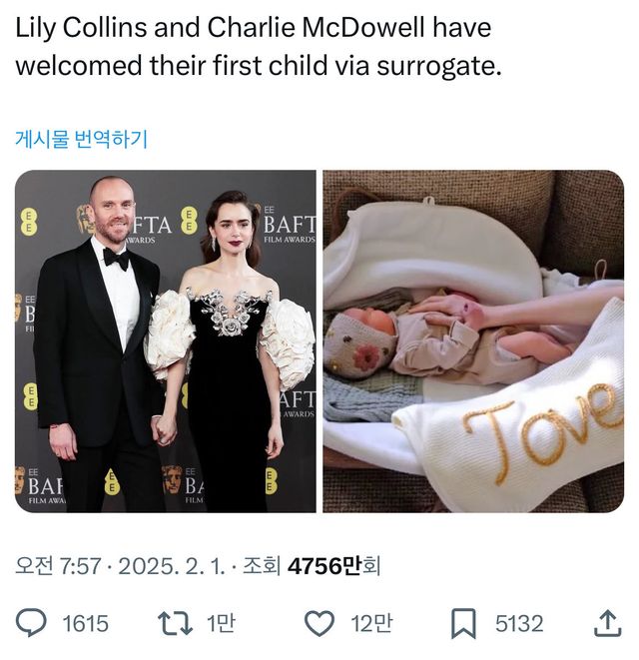Viewport: 639px width, 660px height.
Task: Open the baby in basket photo
Action: tap(472, 340)
